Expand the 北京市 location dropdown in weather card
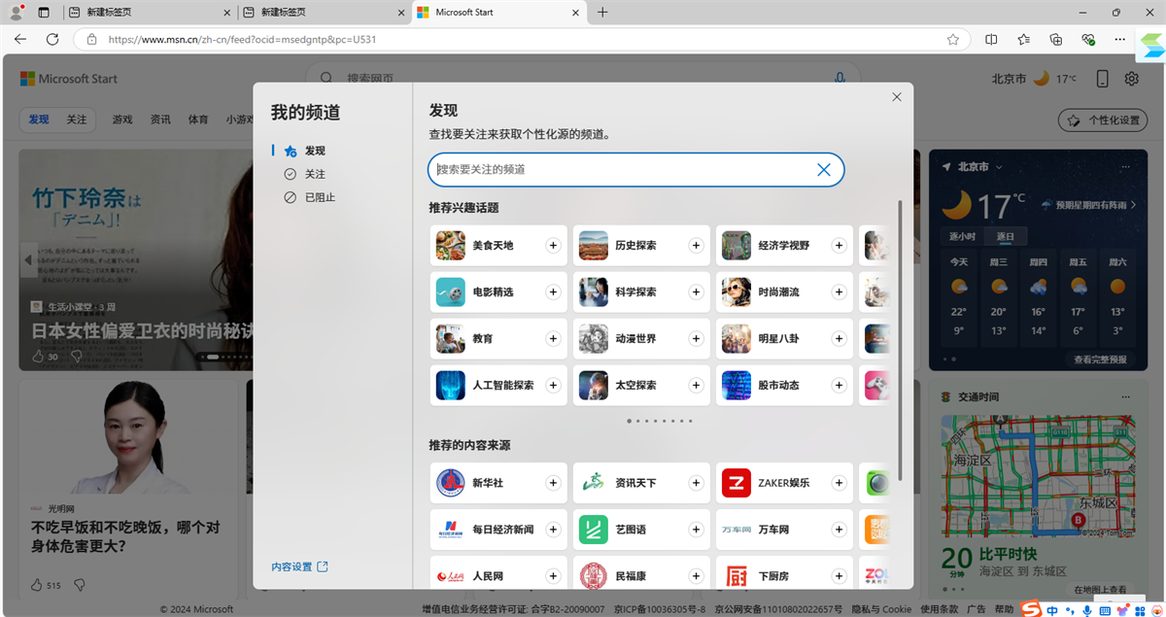Image resolution: width=1166 pixels, height=617 pixels. point(999,167)
